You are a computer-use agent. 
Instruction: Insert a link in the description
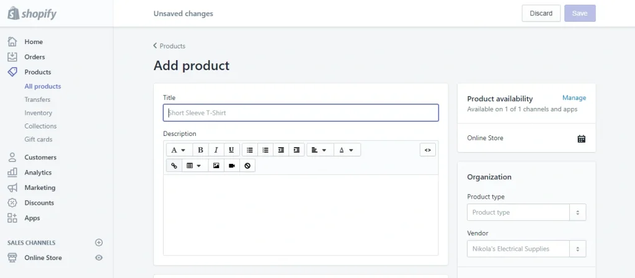pos(174,166)
